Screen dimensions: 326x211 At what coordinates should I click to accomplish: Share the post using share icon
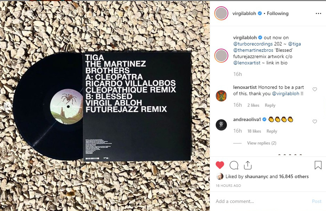tap(248, 165)
